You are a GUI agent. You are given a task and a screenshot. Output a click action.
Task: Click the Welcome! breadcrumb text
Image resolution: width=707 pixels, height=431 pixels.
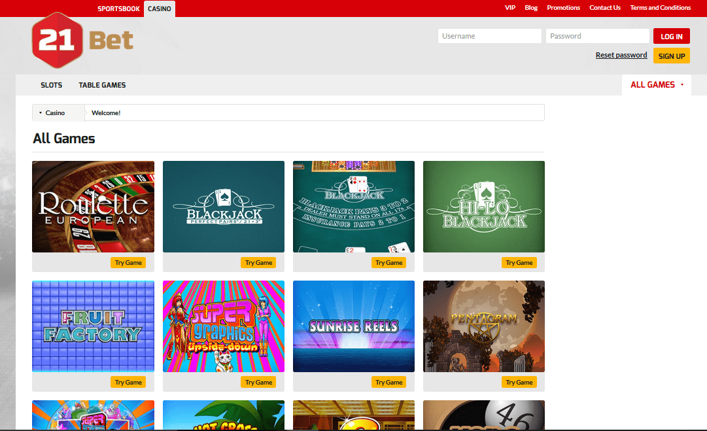[106, 112]
